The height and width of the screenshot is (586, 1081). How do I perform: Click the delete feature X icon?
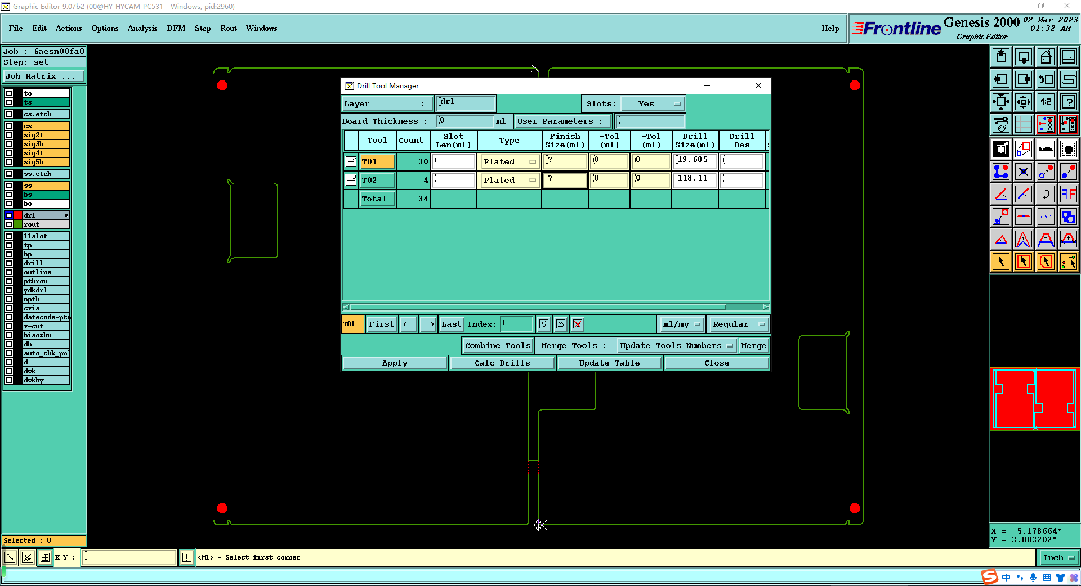coord(1024,172)
